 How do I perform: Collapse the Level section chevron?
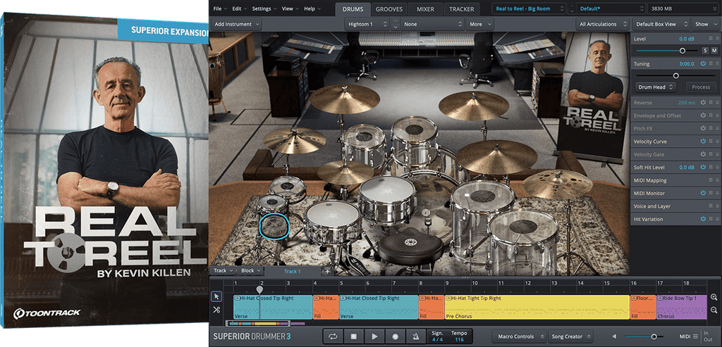pos(717,39)
